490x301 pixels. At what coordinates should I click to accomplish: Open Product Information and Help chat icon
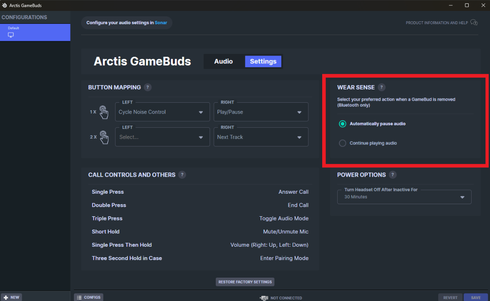tap(474, 23)
